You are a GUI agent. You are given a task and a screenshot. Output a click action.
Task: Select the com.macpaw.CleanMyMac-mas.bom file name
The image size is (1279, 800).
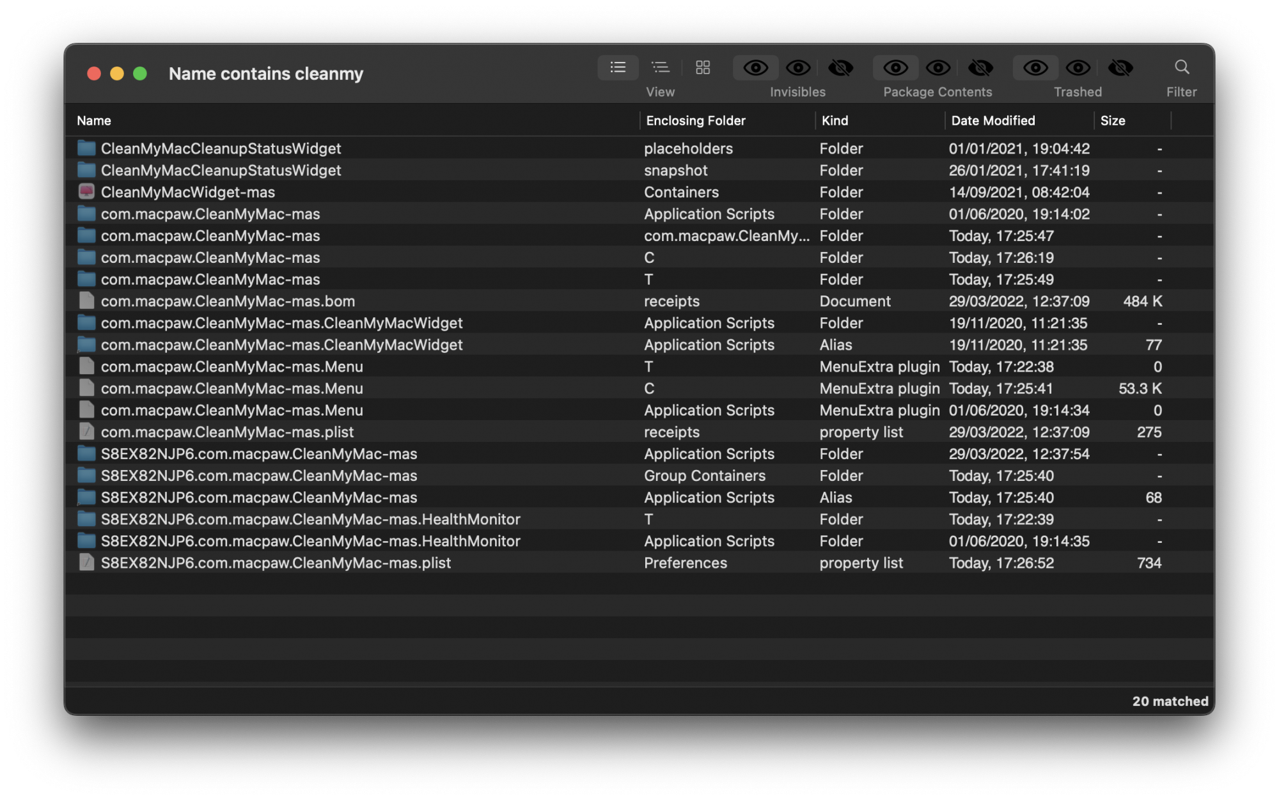(228, 301)
